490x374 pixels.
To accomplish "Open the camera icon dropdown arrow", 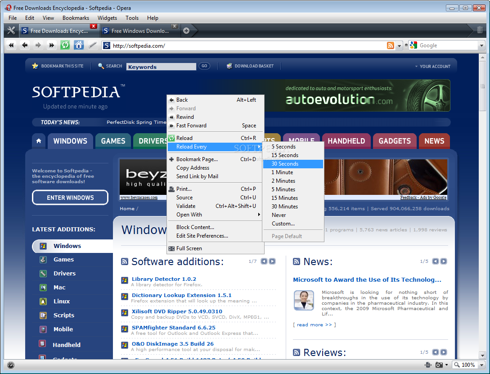I will [446, 365].
